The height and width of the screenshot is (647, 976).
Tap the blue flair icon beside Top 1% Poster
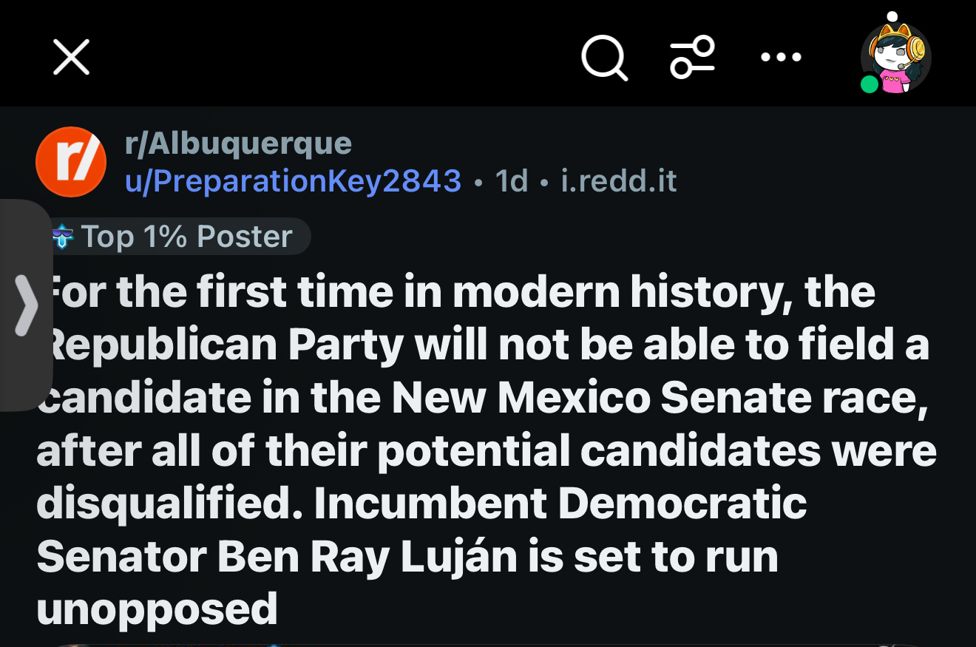click(64, 237)
